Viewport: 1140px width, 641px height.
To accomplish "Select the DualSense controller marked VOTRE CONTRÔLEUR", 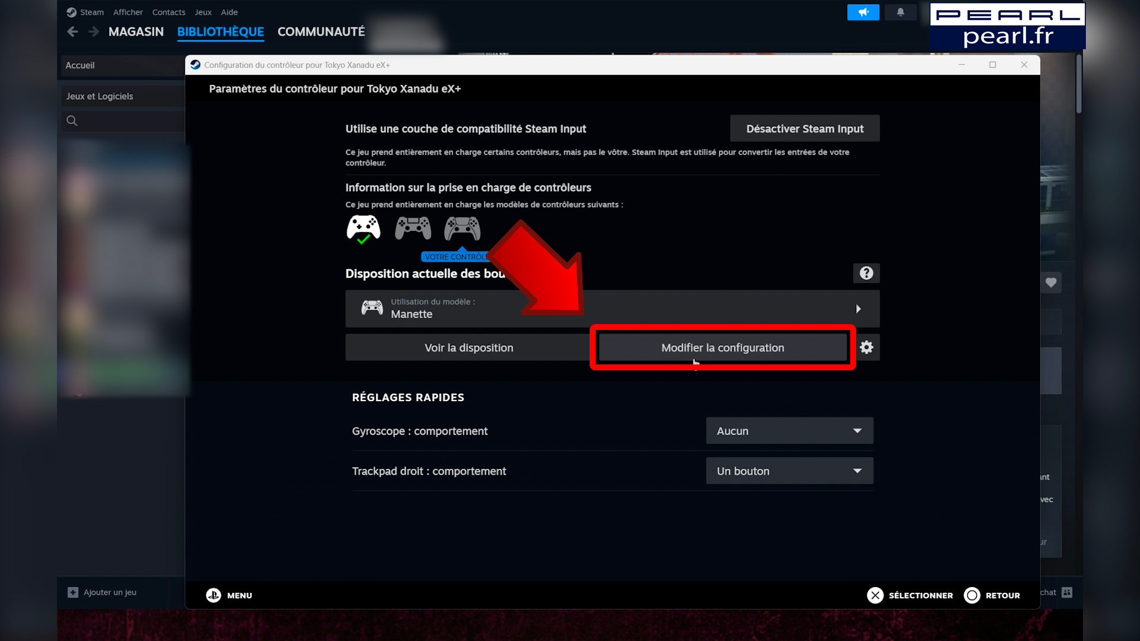I will 462,228.
